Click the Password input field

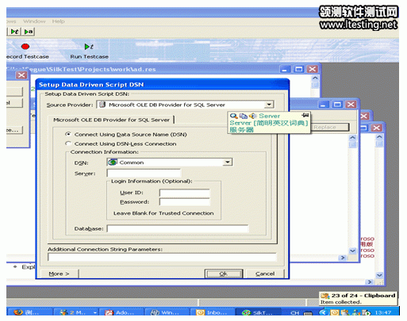coord(185,202)
